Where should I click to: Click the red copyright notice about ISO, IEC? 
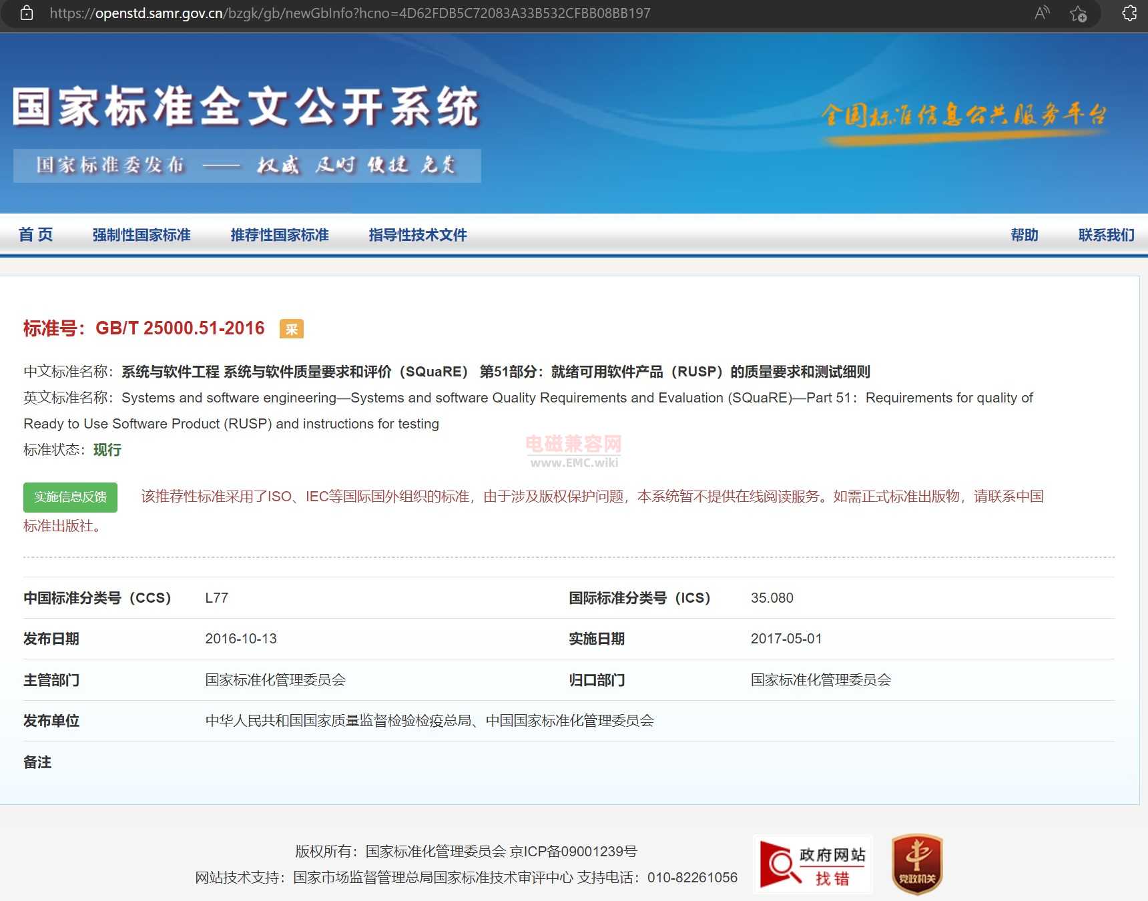(x=534, y=511)
